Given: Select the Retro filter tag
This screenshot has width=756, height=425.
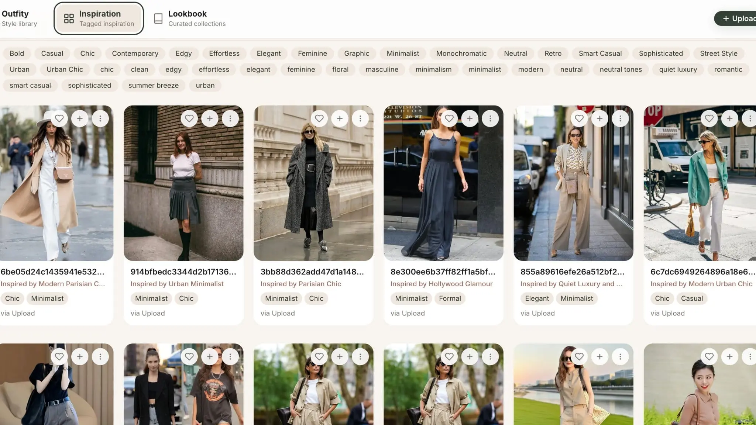Looking at the screenshot, I should (553, 53).
